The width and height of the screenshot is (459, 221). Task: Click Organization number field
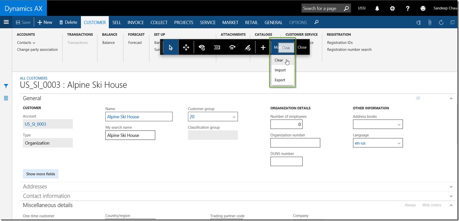[295, 143]
